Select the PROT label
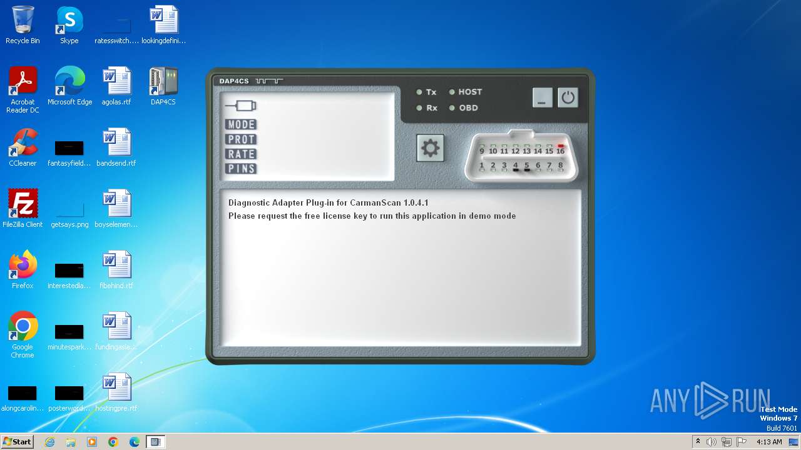Image resolution: width=801 pixels, height=450 pixels. pyautogui.click(x=241, y=139)
